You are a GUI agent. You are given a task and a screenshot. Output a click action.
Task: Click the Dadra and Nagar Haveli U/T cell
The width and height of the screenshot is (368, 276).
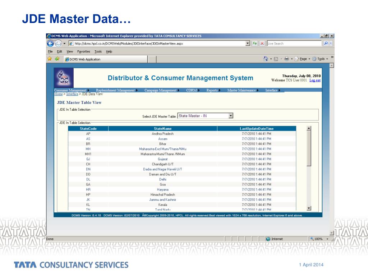coord(163,169)
